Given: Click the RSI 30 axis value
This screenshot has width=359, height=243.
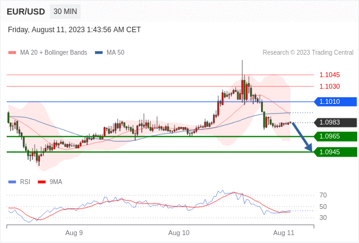Looking at the screenshot, I should tap(323, 217).
